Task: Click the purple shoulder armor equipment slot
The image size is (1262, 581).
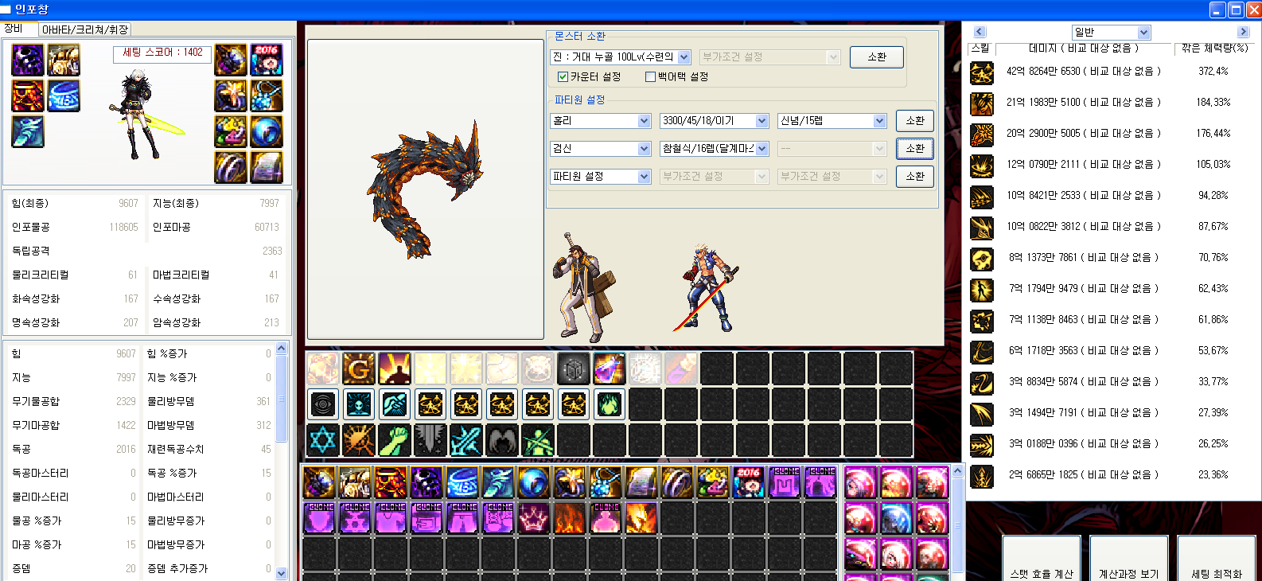Action: click(28, 60)
